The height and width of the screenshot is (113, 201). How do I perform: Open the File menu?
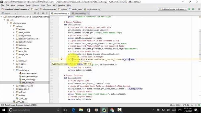coord(3,5)
